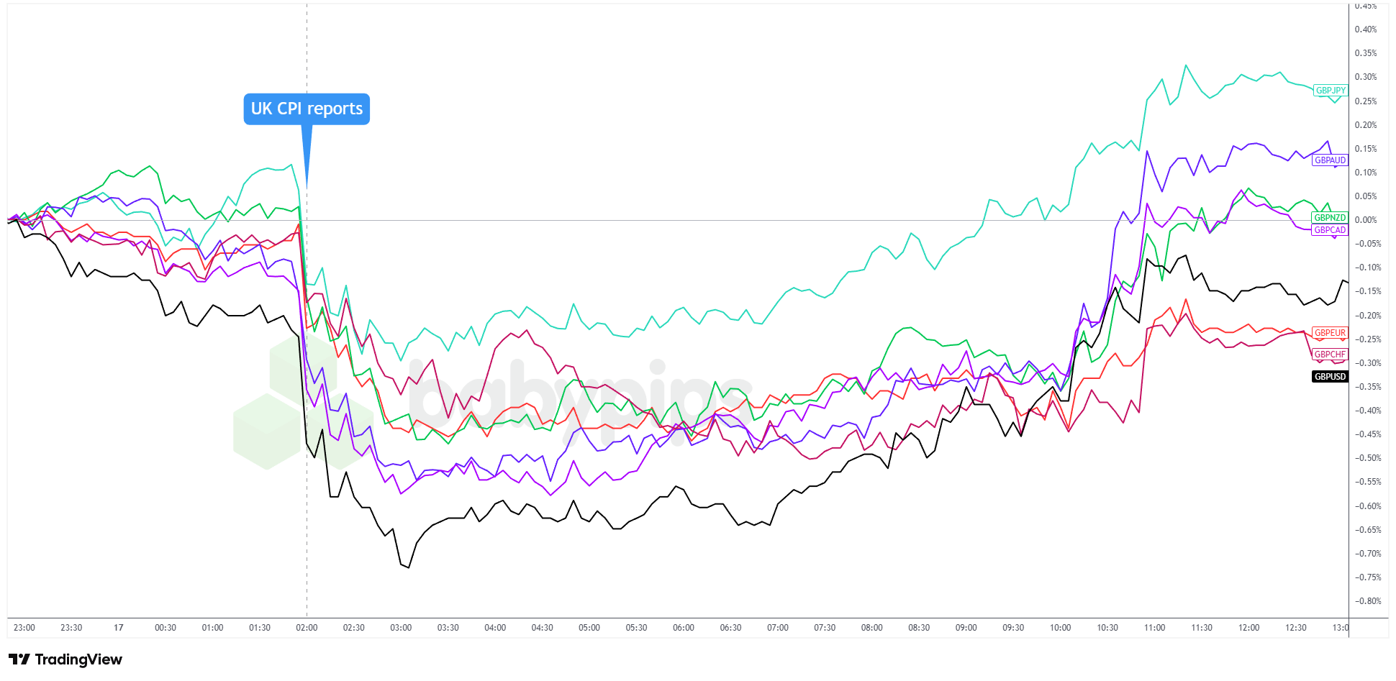Click the UK CPI reports callout
This screenshot has width=1396, height=681.
(x=307, y=109)
